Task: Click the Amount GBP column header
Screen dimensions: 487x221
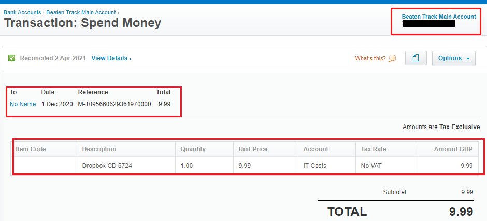Action: click(449, 149)
